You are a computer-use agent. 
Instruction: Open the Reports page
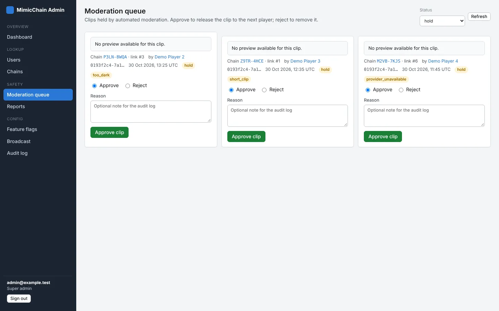[38, 106]
